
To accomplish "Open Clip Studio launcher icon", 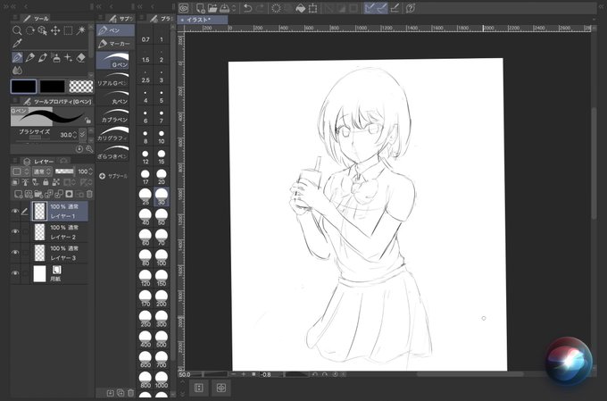I will click(x=184, y=8).
